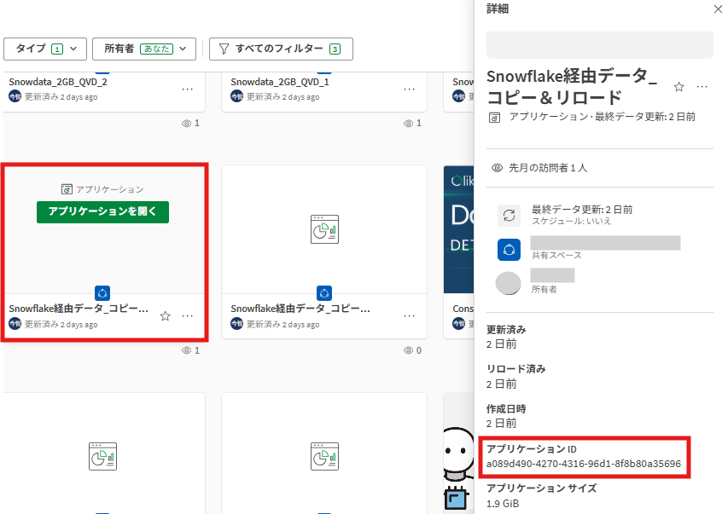The width and height of the screenshot is (722, 514).
Task: Click app thumbnail of second Snowflake card
Action: tap(324, 229)
